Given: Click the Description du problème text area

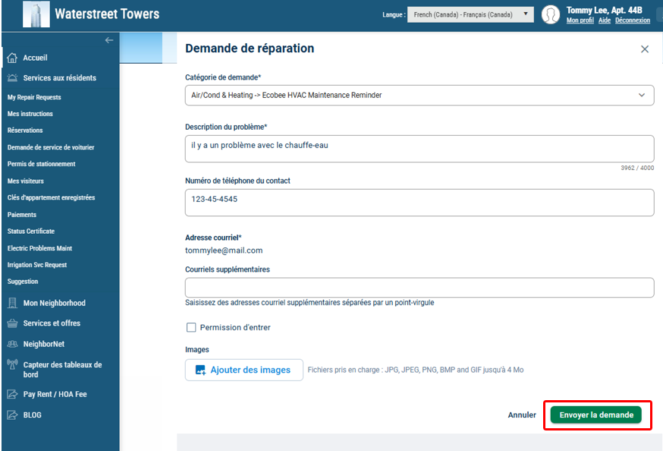Looking at the screenshot, I should coord(419,149).
